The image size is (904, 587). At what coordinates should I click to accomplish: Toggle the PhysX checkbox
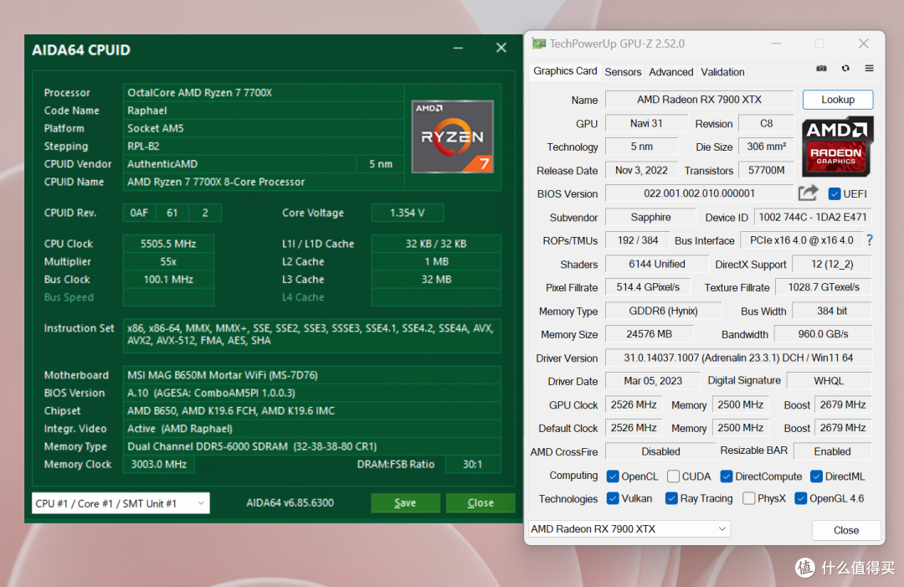(x=749, y=498)
